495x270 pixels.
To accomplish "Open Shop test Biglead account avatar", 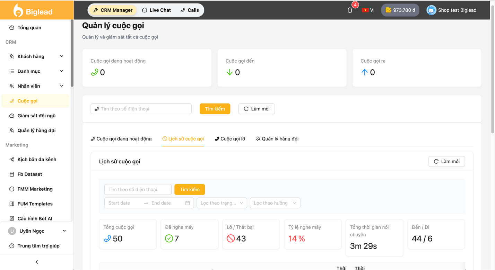I will [431, 10].
